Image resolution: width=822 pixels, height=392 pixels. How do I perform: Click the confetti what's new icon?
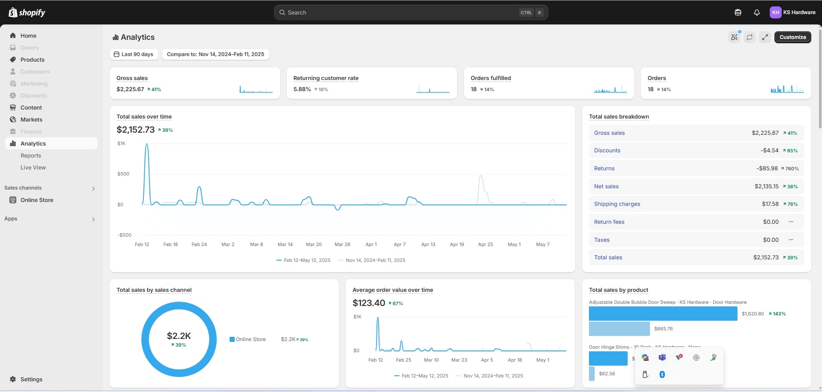coord(734,37)
